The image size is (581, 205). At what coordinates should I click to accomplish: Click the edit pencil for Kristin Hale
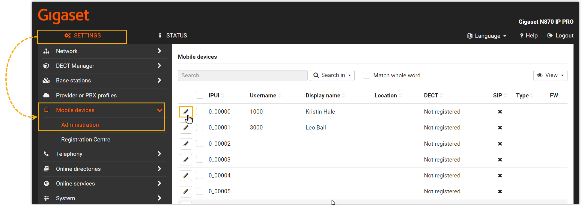pyautogui.click(x=186, y=112)
